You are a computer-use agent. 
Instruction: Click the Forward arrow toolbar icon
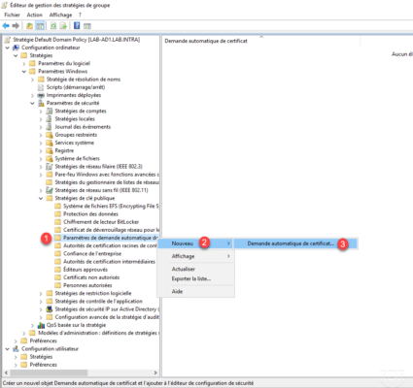tap(16, 25)
